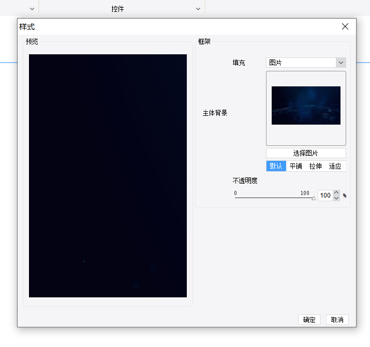Screen dimensions: 370x347
Task: Click the opacity value field showing 100
Action: [x=325, y=195]
